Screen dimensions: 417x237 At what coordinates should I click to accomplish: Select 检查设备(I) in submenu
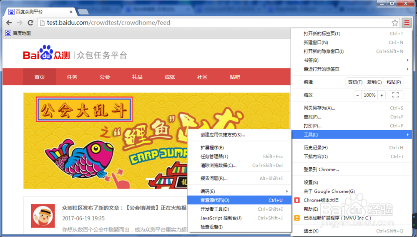(x=239, y=227)
